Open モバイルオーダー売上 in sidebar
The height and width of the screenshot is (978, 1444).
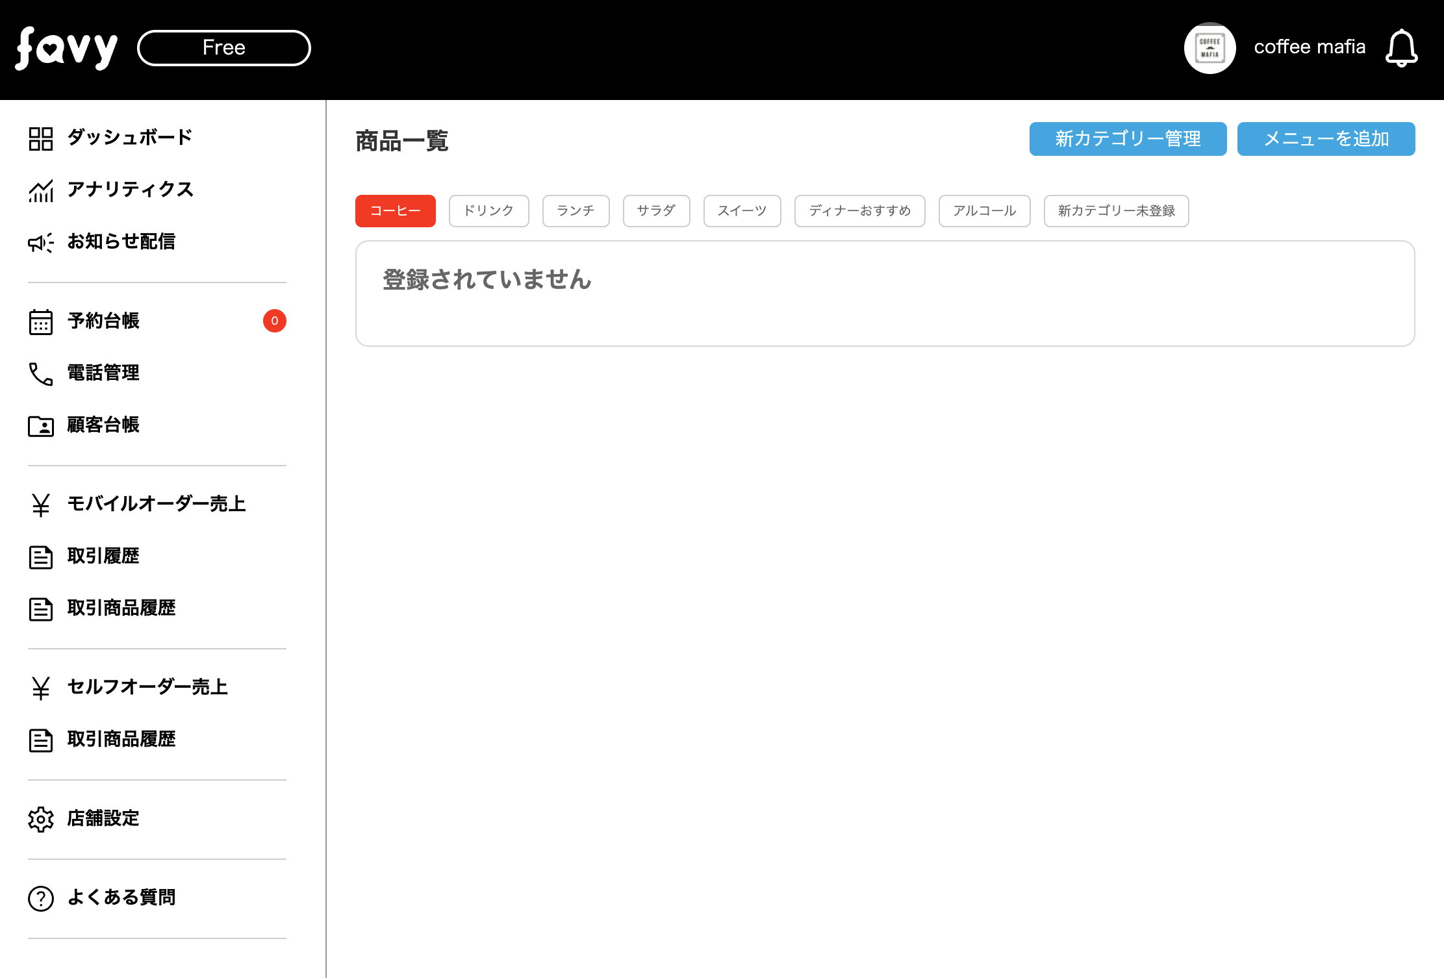tap(156, 504)
